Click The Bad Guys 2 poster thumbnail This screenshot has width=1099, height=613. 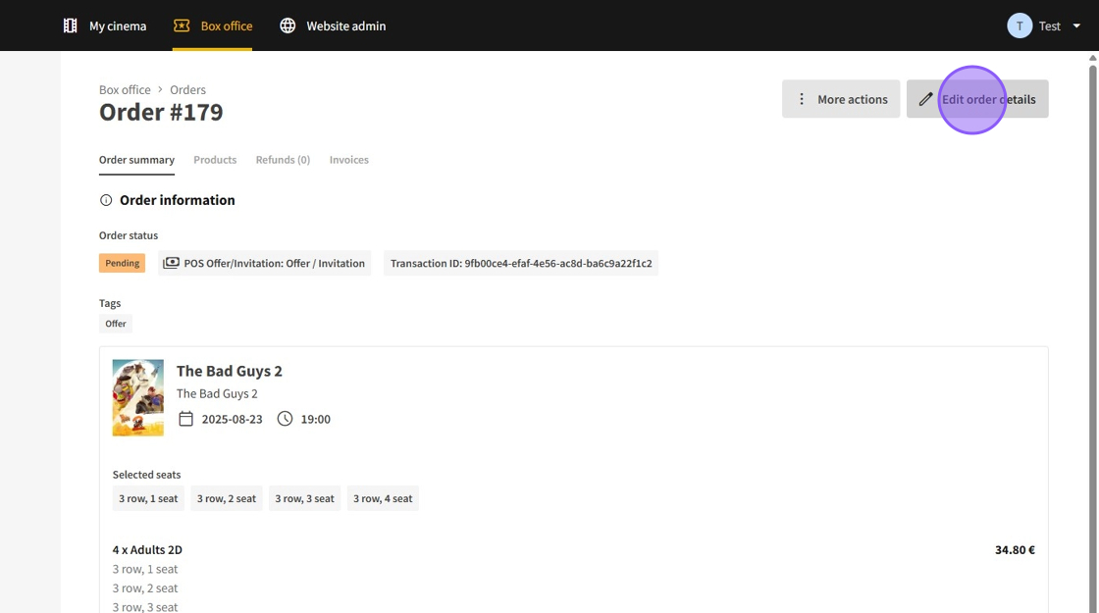pyautogui.click(x=138, y=397)
